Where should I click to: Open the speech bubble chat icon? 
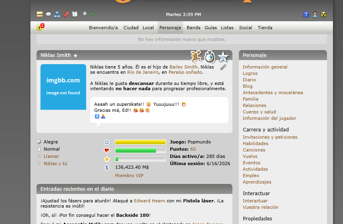[48, 14]
